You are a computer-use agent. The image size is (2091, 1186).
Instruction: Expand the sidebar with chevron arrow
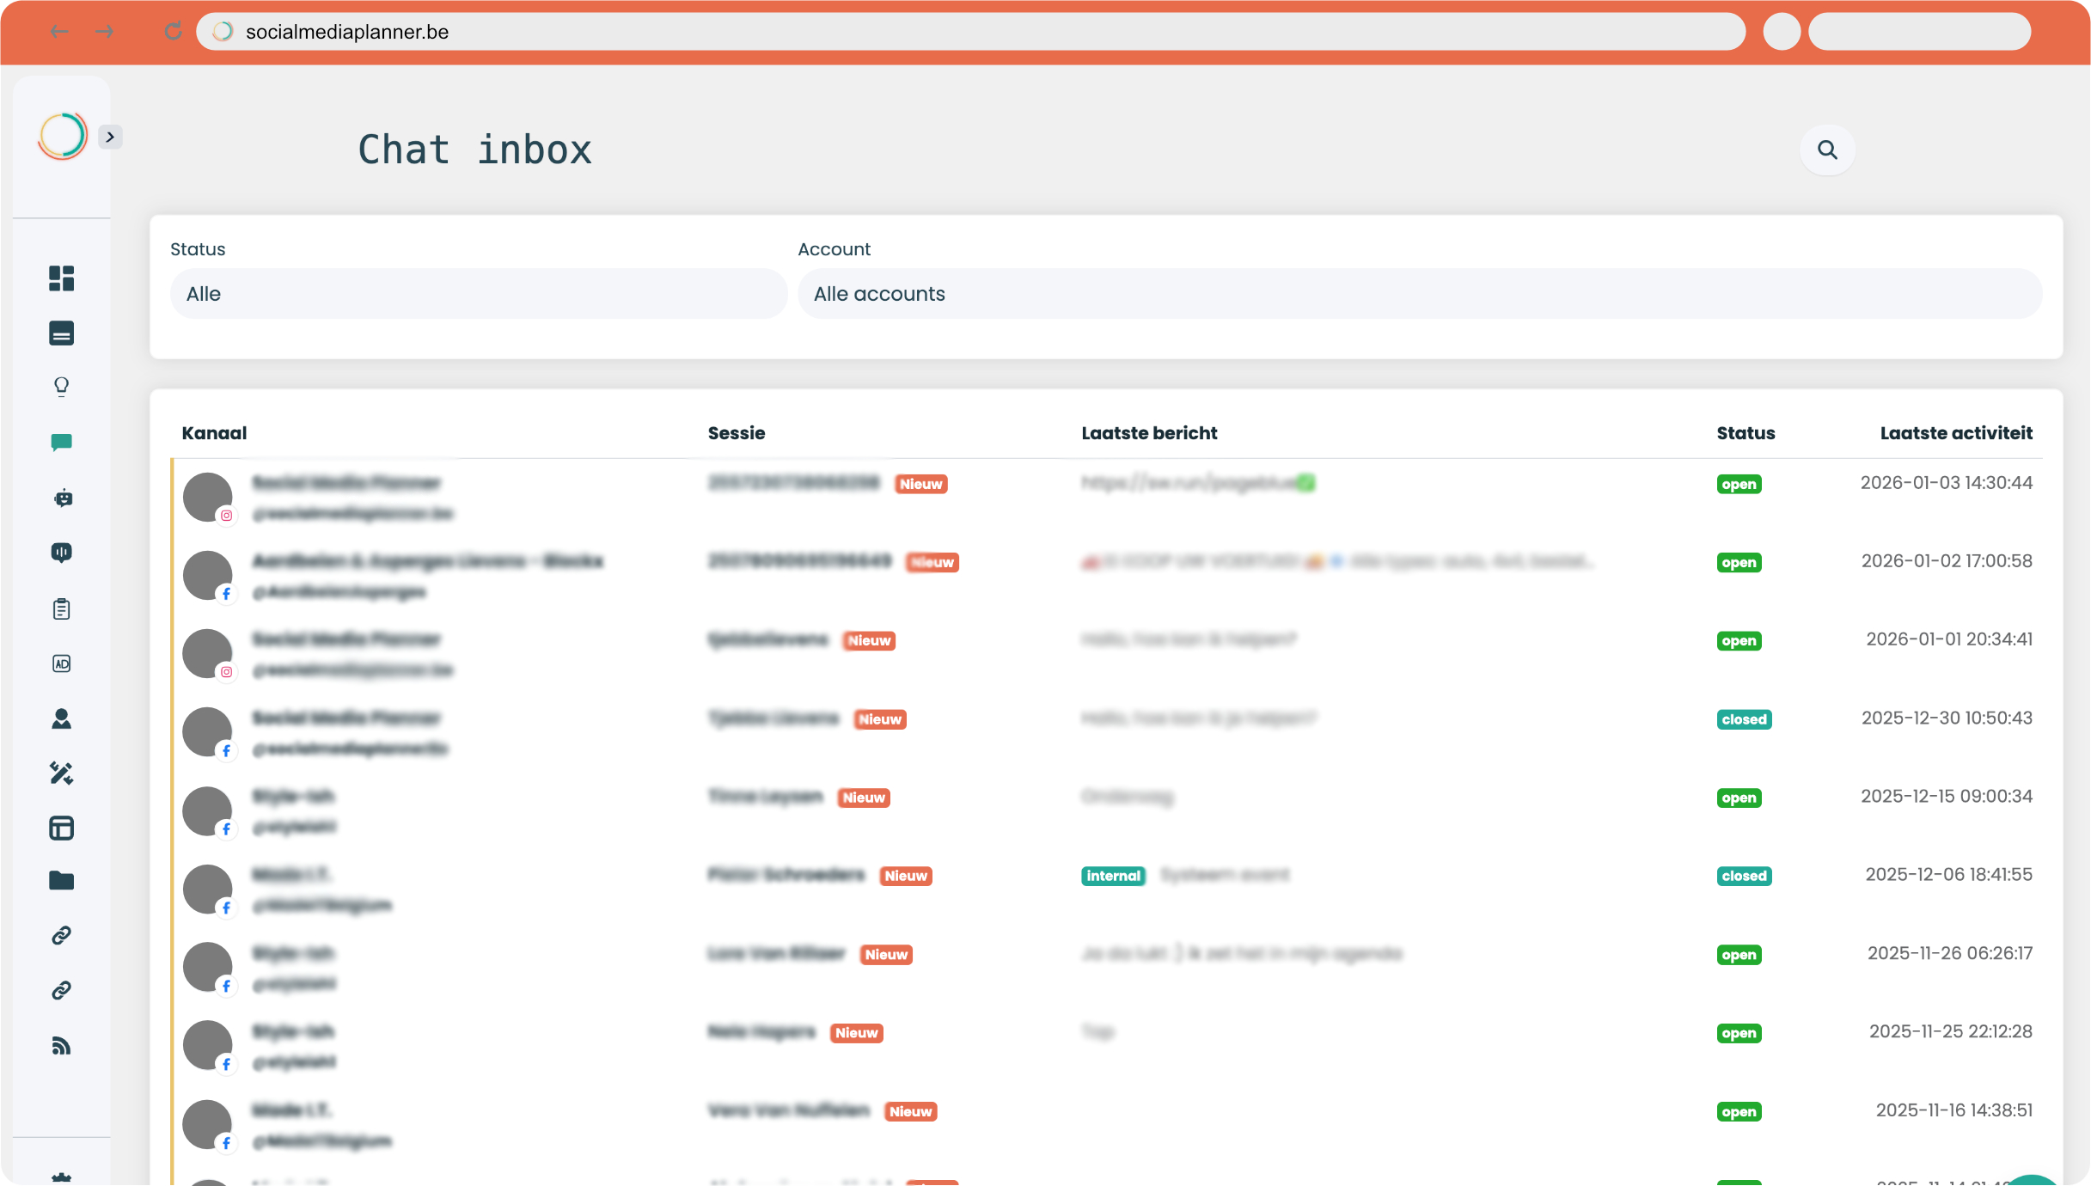110,137
